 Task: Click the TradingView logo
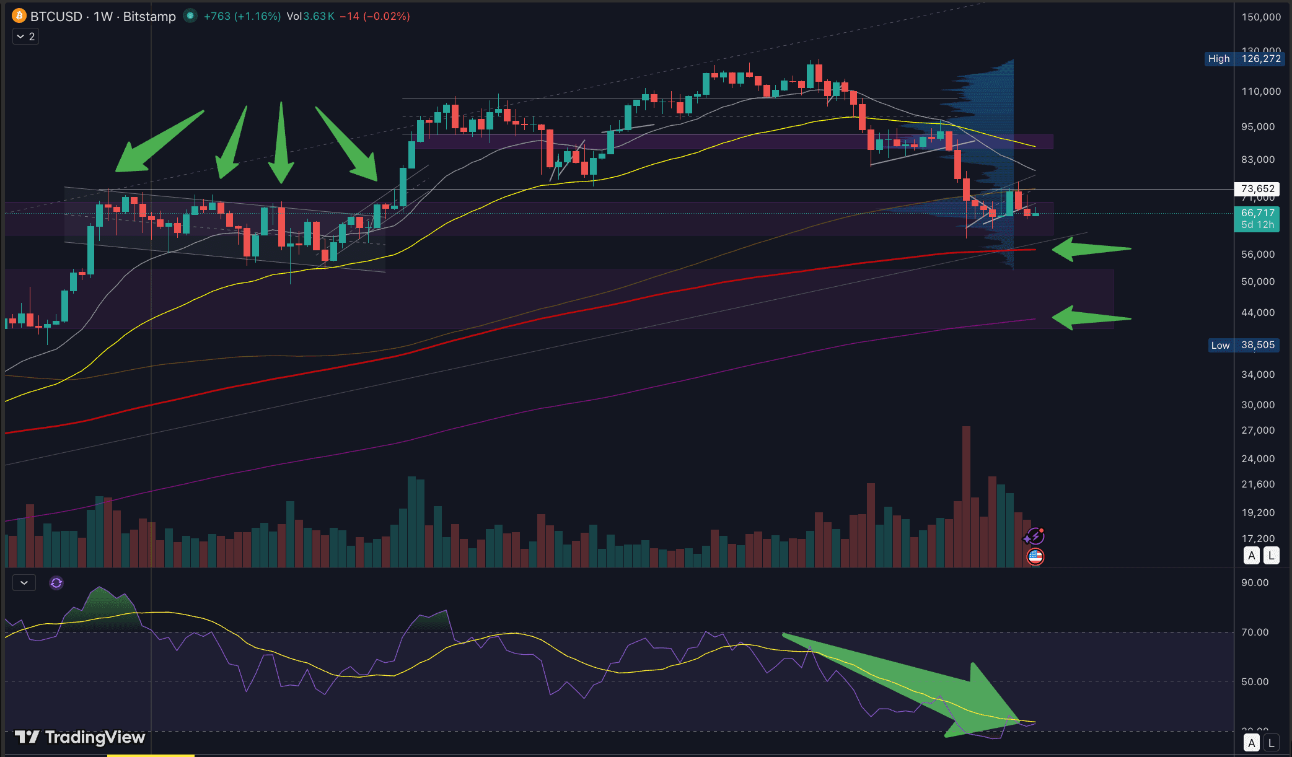coord(81,737)
